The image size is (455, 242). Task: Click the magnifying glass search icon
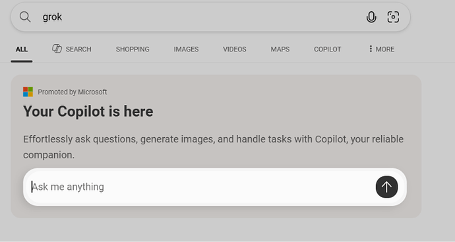point(25,17)
